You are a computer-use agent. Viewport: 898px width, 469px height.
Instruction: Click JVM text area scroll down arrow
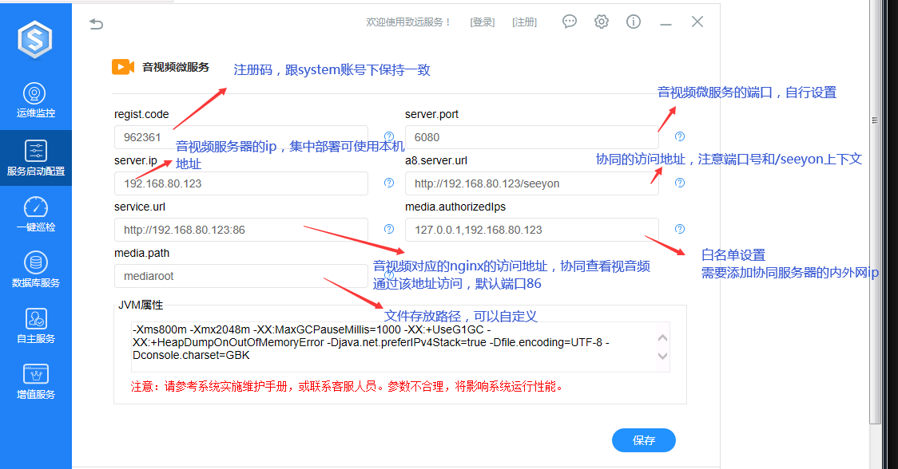[x=662, y=356]
